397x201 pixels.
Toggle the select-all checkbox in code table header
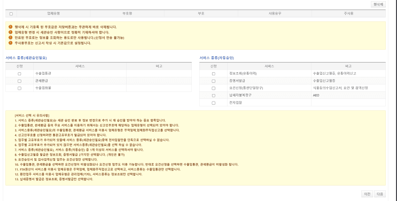(x=11, y=14)
